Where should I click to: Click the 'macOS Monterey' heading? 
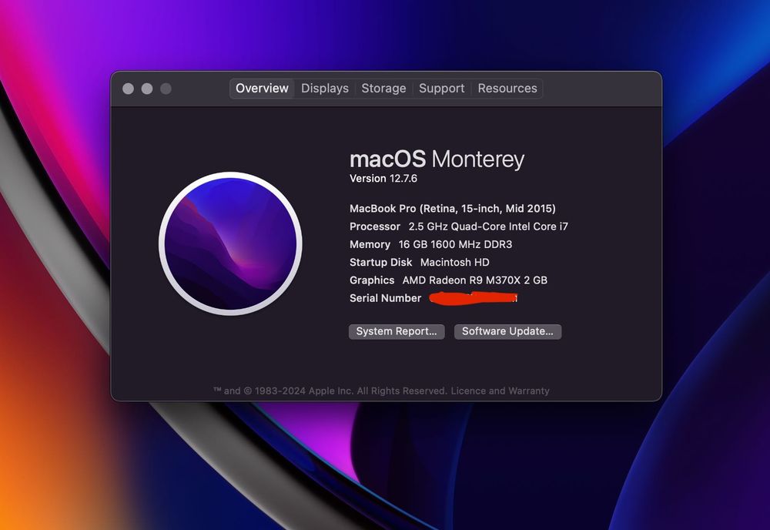pos(437,159)
